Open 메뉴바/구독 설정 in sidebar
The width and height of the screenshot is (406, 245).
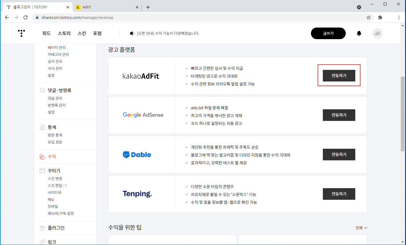61,213
